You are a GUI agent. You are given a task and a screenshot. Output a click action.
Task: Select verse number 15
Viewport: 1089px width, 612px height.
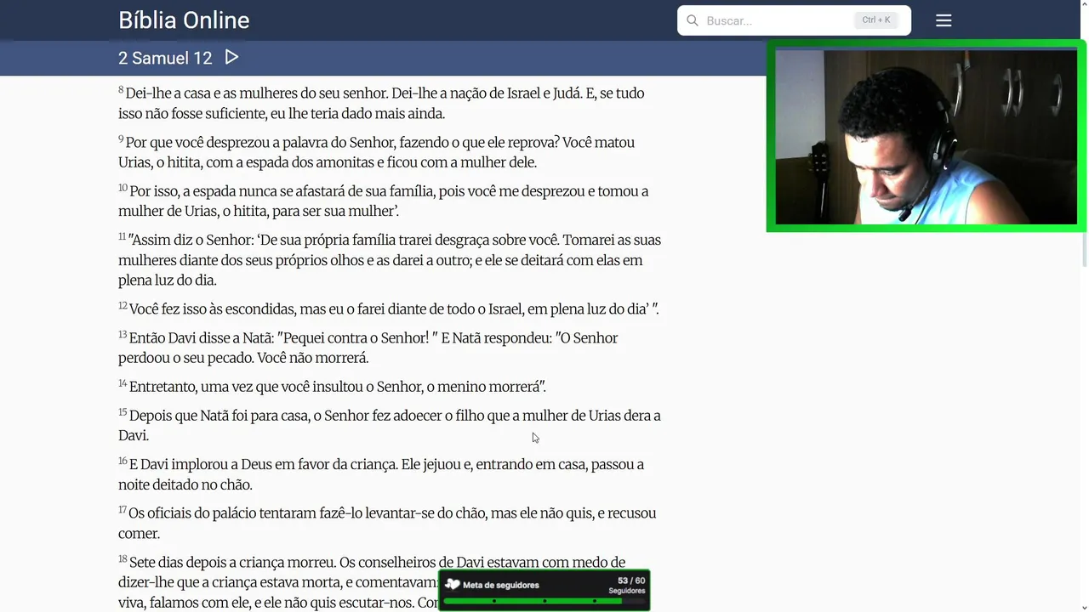click(x=123, y=412)
